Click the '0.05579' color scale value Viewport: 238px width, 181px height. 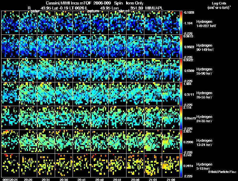pos(190,118)
